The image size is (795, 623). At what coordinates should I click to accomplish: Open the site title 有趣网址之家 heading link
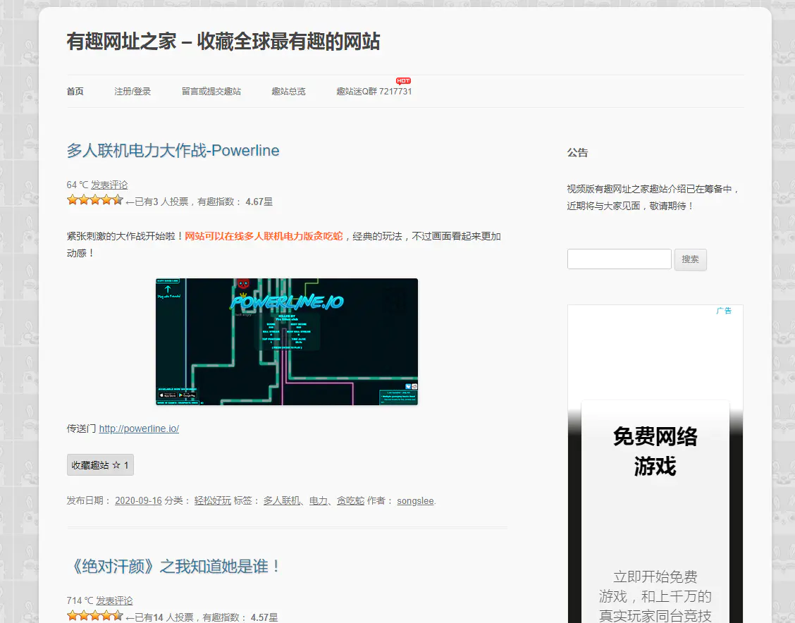tap(223, 41)
